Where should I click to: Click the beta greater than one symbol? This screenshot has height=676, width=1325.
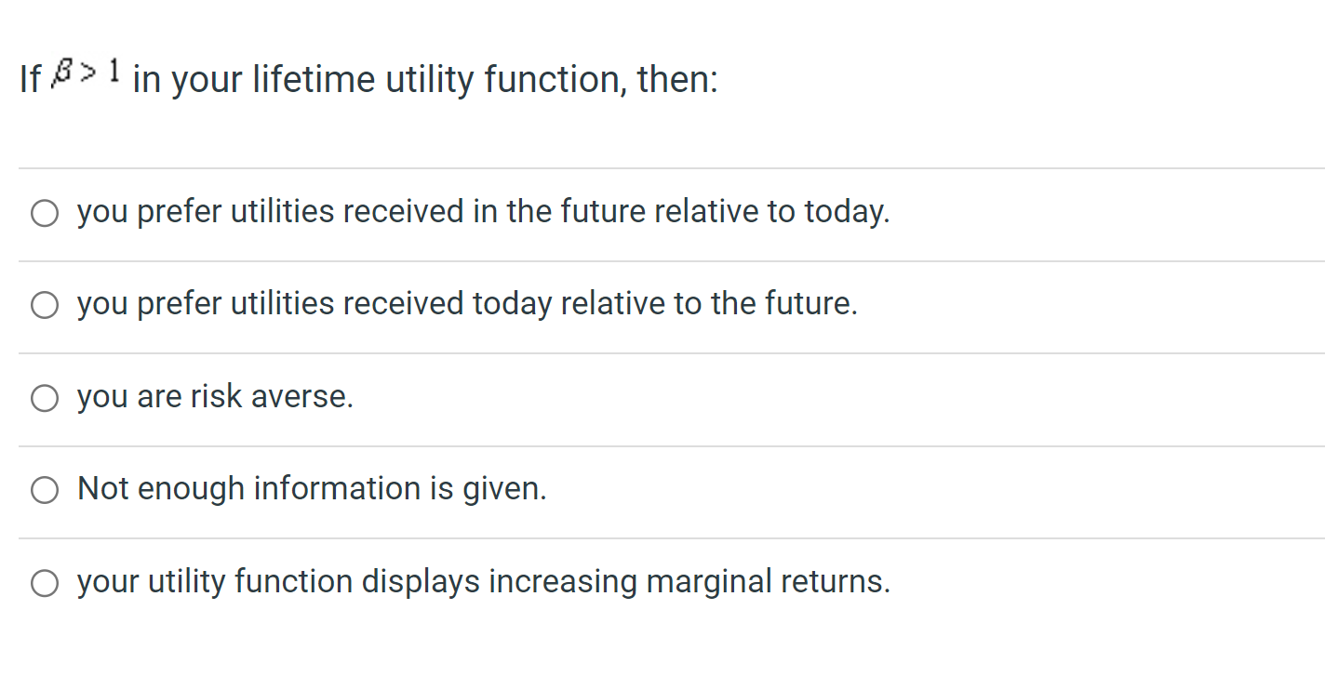pyautogui.click(x=87, y=73)
